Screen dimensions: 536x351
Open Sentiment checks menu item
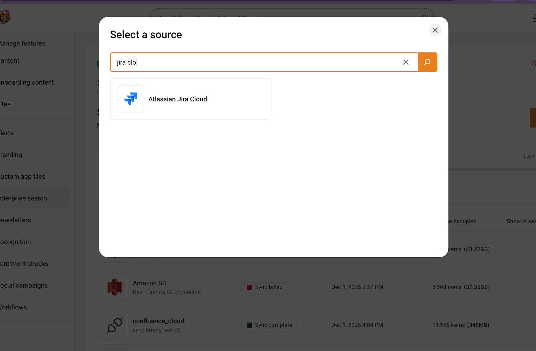coord(24,264)
